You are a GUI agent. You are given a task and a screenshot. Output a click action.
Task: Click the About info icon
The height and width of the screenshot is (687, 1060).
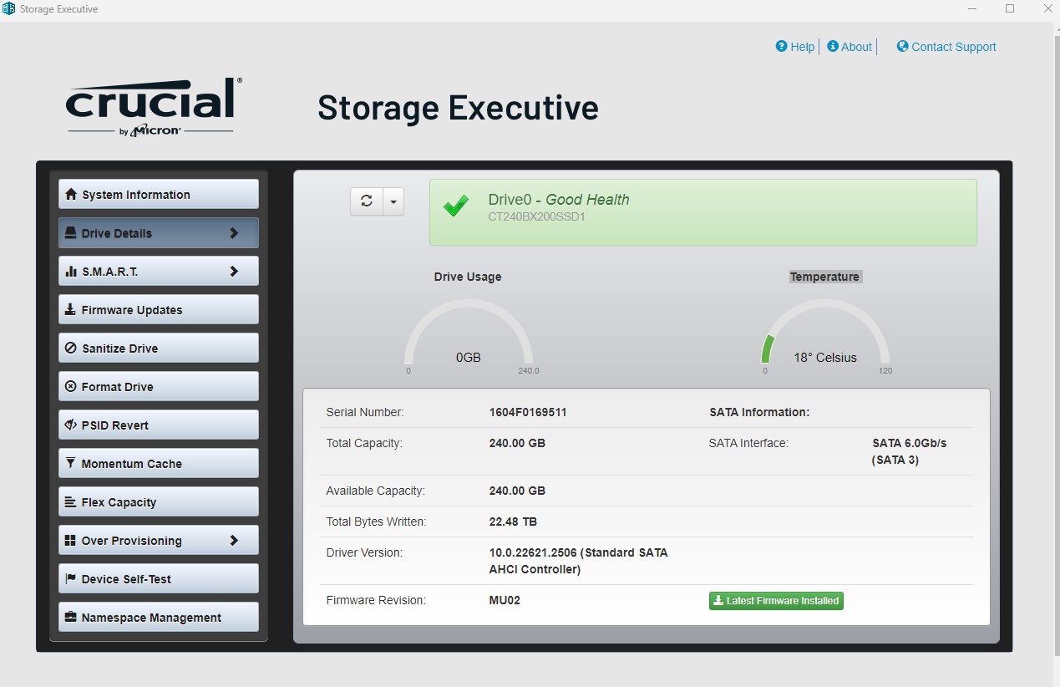(x=833, y=47)
